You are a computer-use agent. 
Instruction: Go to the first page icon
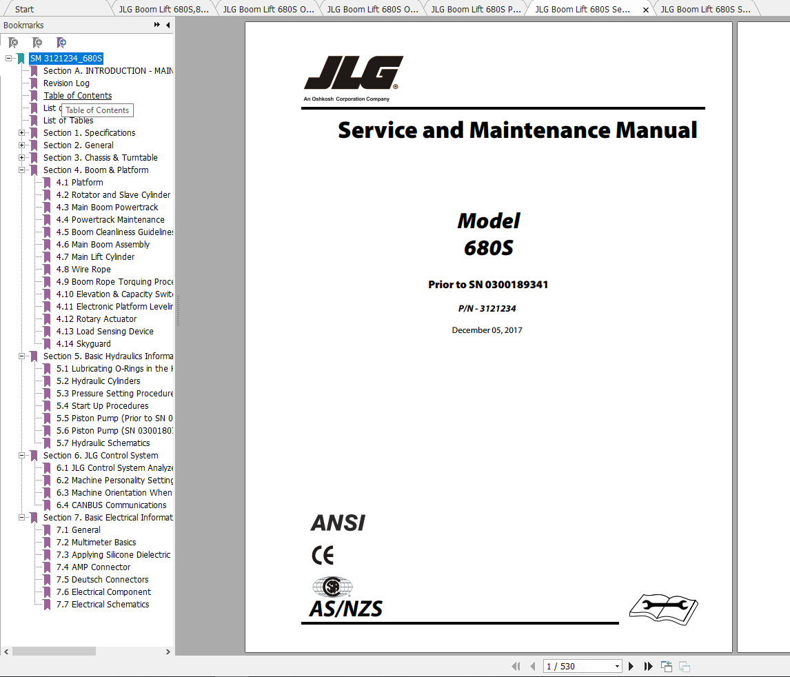(x=516, y=666)
